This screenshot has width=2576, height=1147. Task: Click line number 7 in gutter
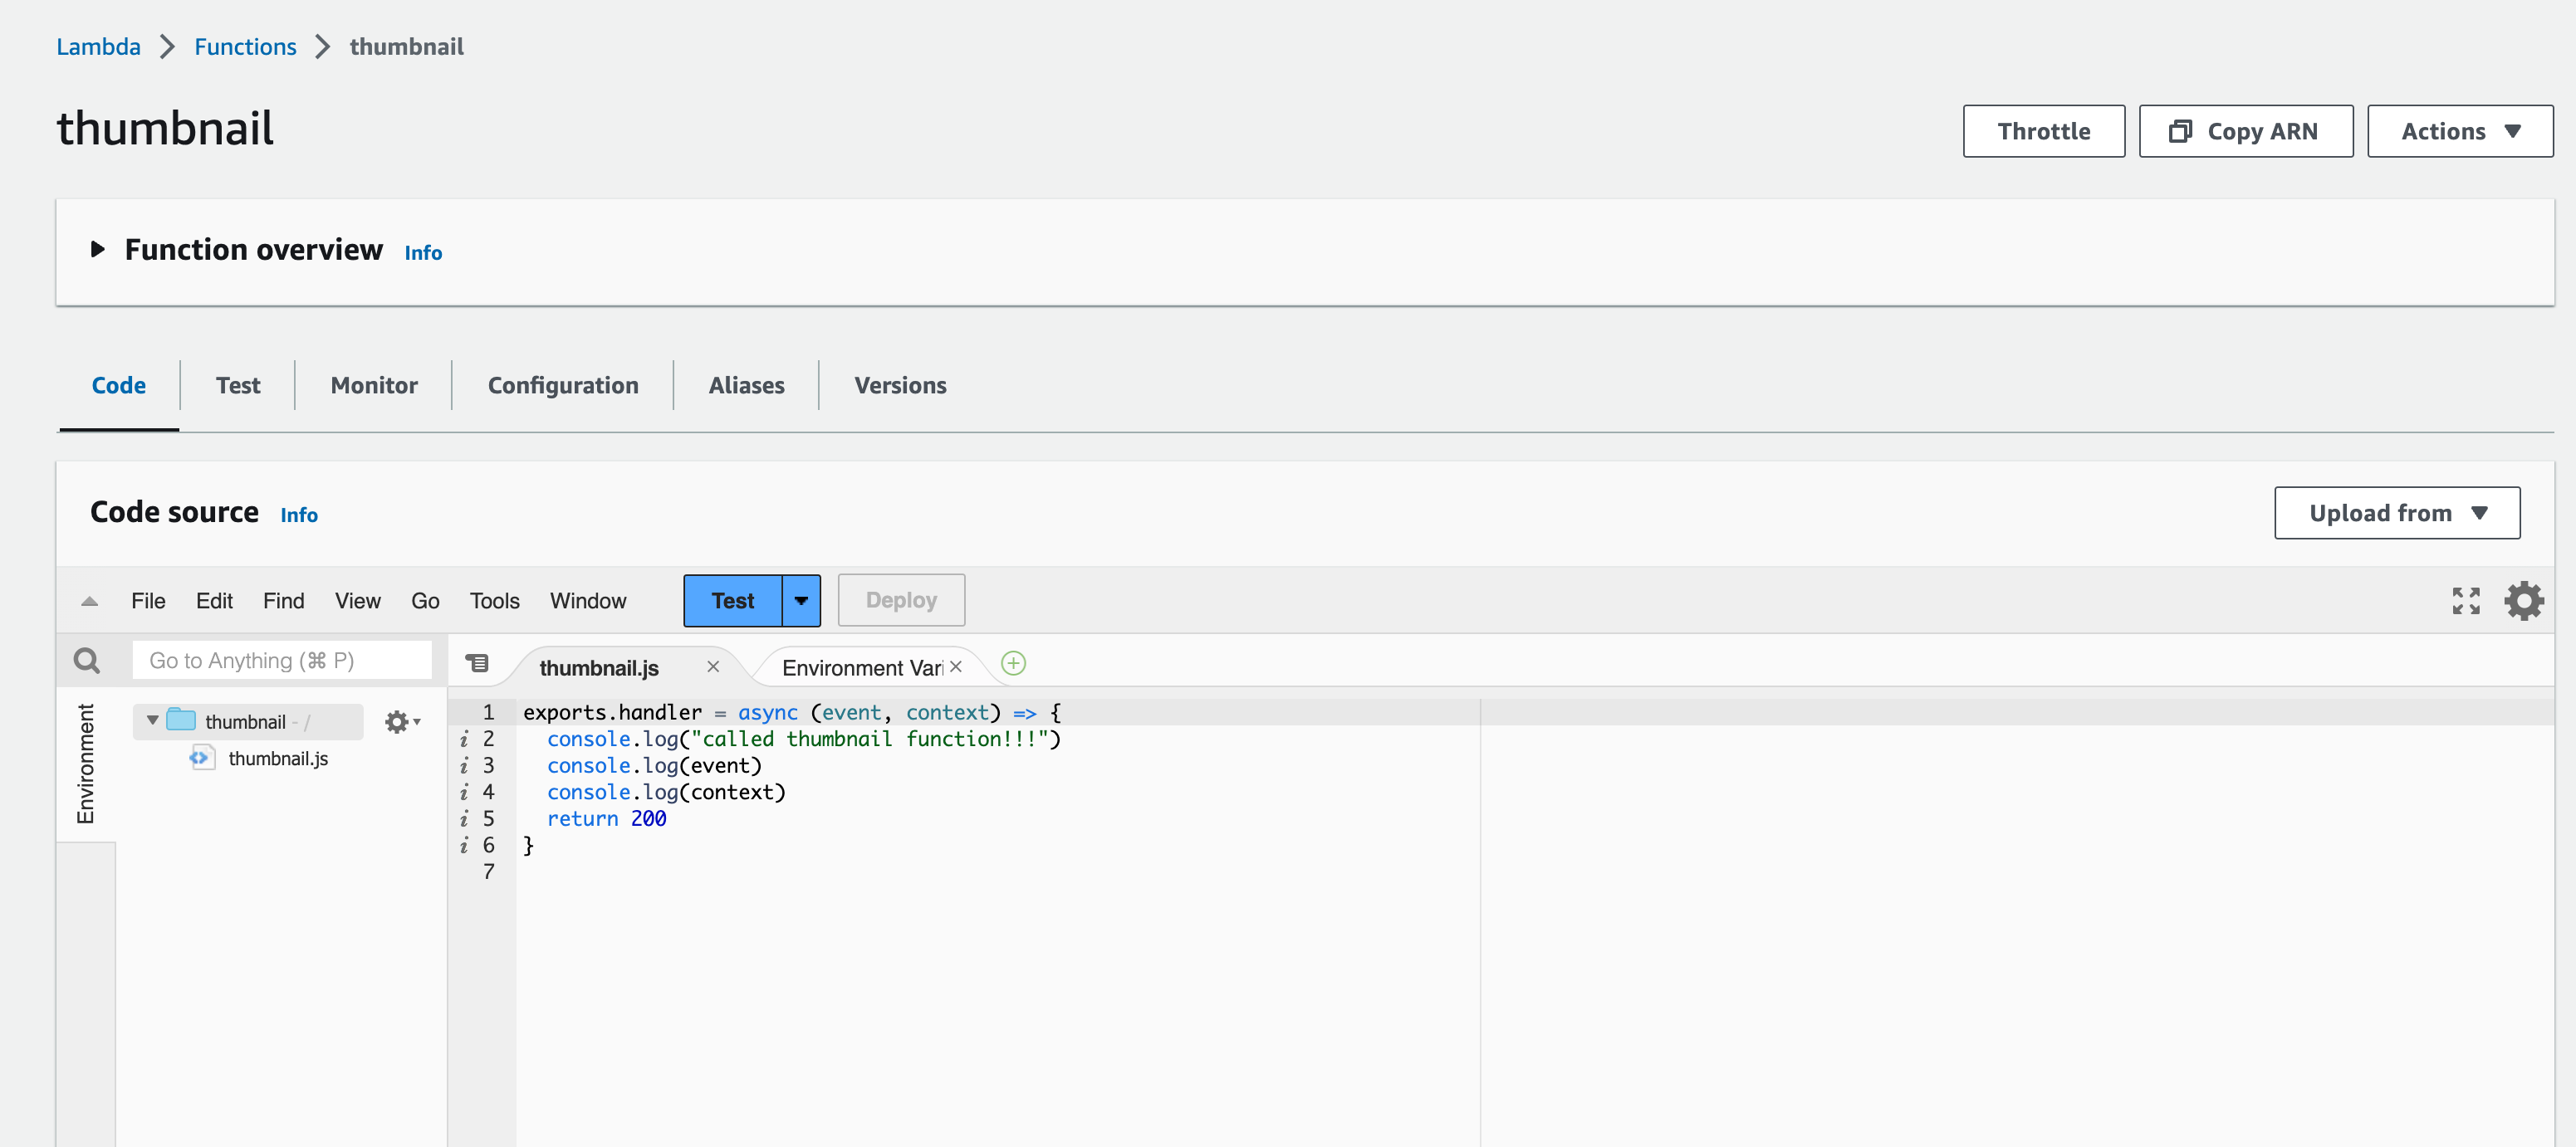[488, 872]
